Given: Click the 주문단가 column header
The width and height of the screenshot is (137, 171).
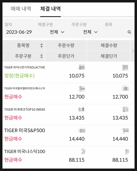Looking at the screenshot, I should [66, 56].
